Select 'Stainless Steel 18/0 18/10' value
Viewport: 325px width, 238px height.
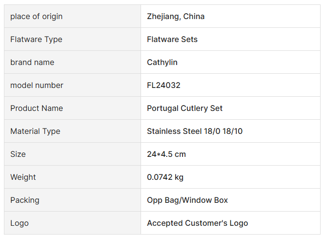pyautogui.click(x=195, y=131)
